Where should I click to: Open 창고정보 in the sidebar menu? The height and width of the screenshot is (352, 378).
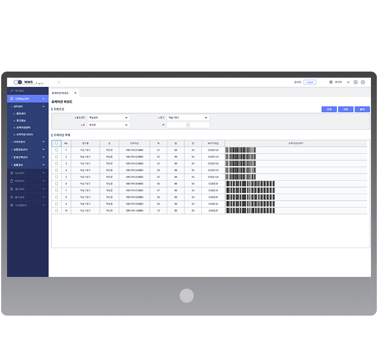(22, 120)
